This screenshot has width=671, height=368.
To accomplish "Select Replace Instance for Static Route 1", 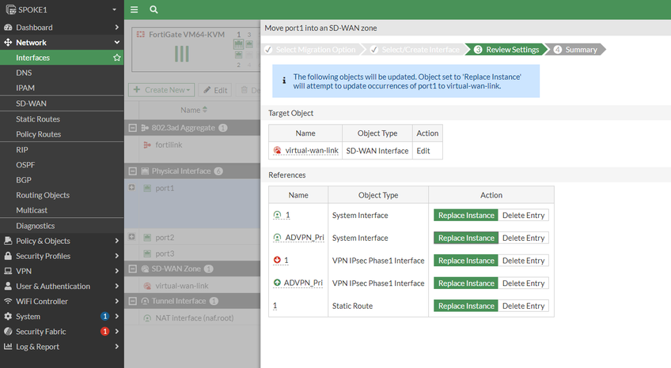I will coord(465,306).
